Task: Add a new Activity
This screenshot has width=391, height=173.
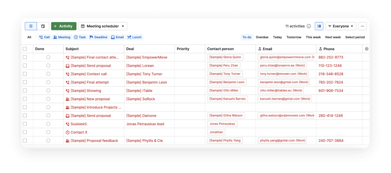Action: tap(64, 26)
